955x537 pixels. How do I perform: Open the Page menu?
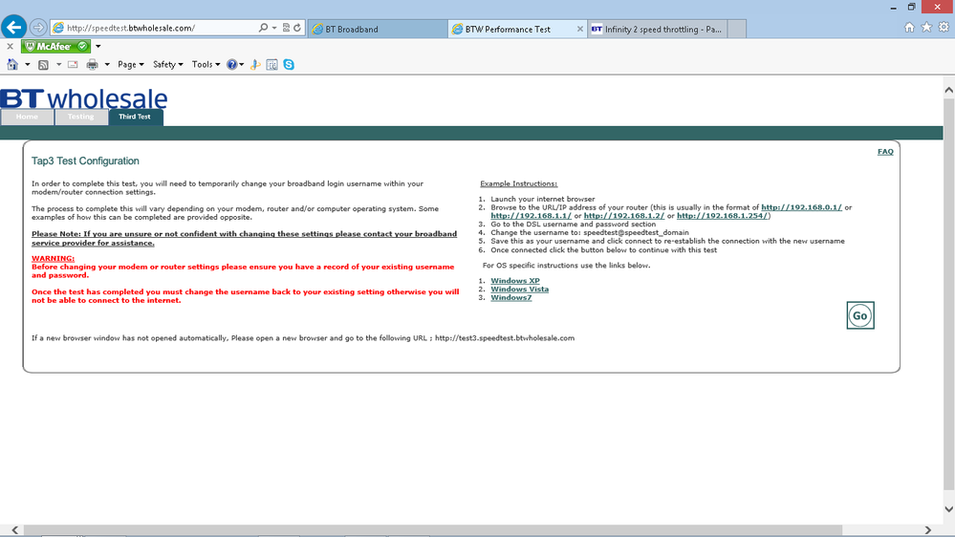tap(130, 65)
